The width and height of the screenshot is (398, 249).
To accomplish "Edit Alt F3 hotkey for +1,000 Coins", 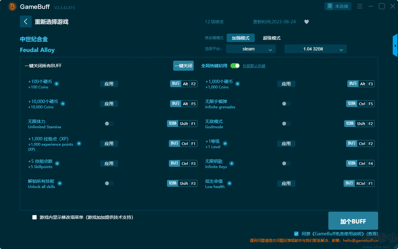I will (x=361, y=84).
